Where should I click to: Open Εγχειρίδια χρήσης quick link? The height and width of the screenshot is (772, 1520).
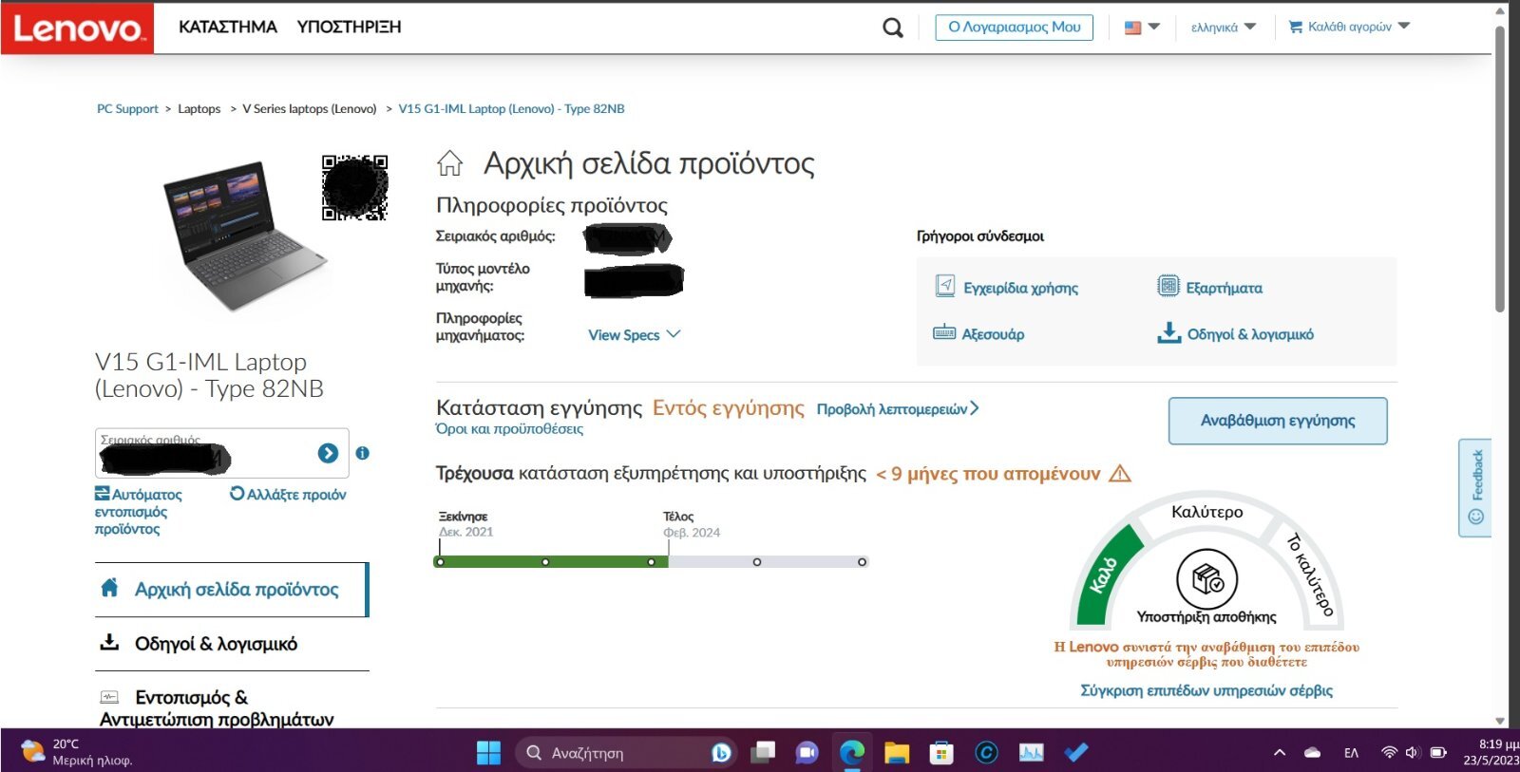(x=1007, y=287)
